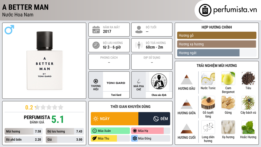Click the green 5.1 Perfumista score

point(58,119)
